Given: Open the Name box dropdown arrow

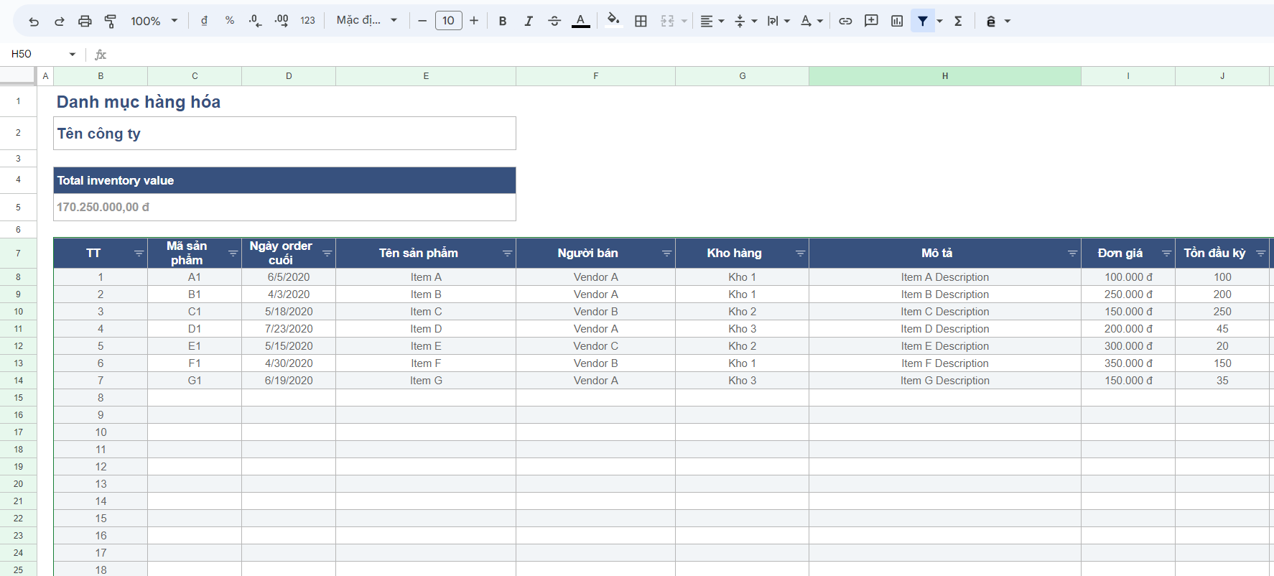Looking at the screenshot, I should point(72,54).
